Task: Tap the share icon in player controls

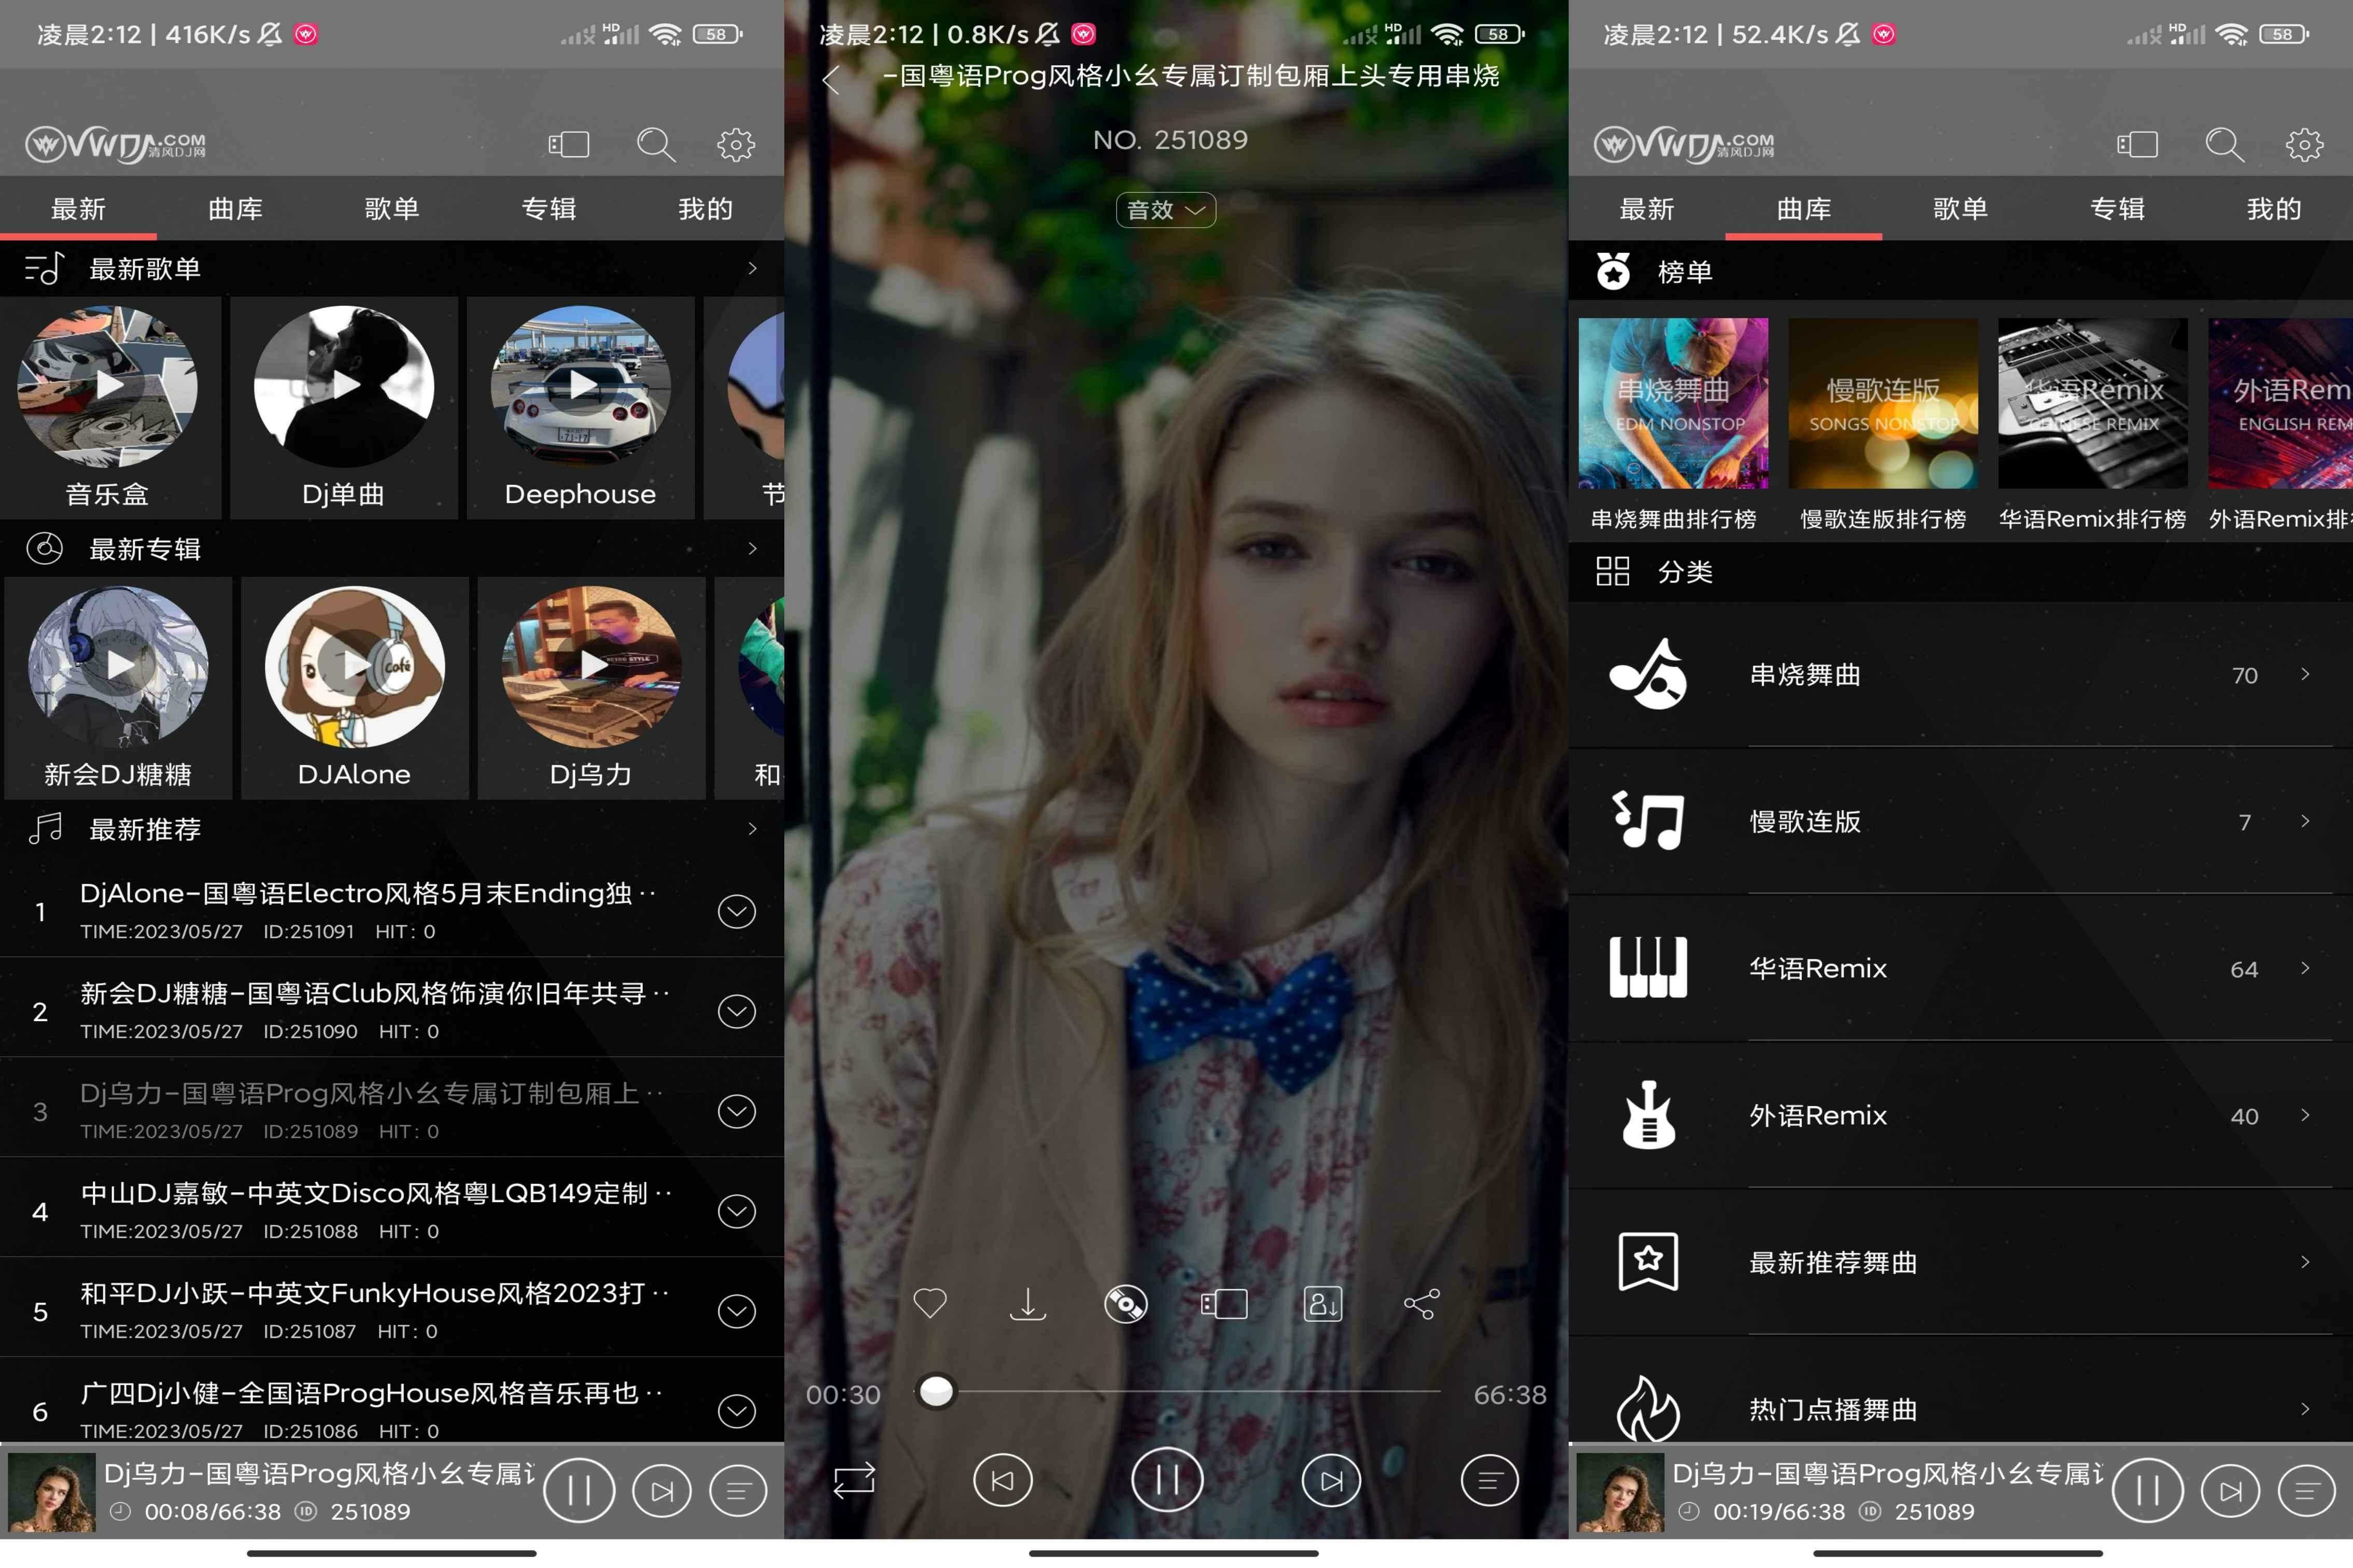Action: [x=1421, y=1303]
